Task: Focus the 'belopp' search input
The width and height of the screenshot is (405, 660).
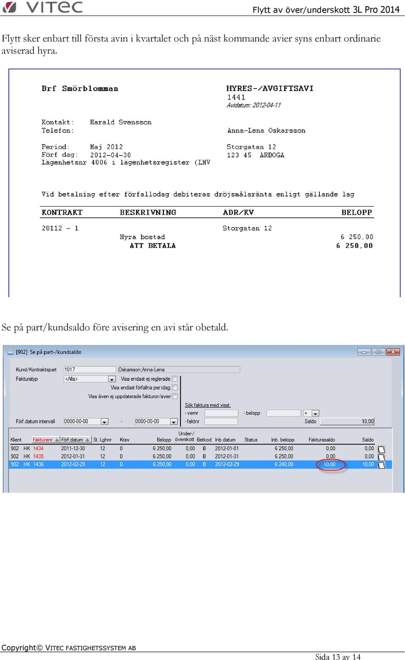Action: pos(283,413)
